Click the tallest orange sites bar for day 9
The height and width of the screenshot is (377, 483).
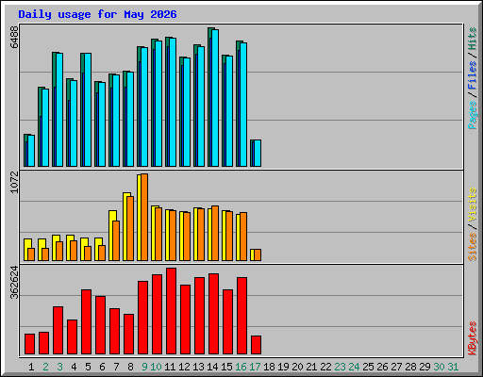[x=144, y=217]
